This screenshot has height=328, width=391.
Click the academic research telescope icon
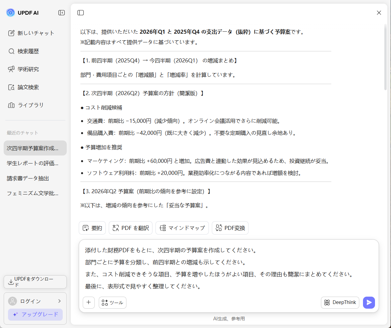click(11, 69)
